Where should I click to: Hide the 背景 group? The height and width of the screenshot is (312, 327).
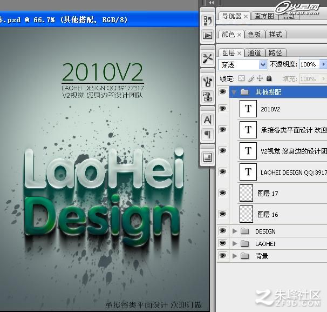point(222,255)
